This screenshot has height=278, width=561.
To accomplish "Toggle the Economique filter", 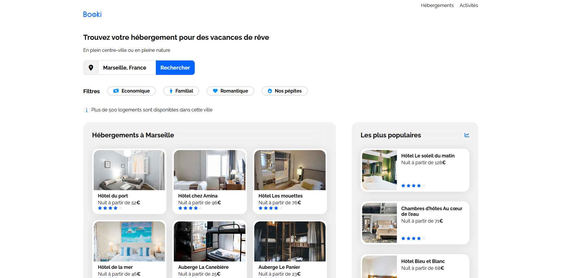I will pyautogui.click(x=131, y=91).
